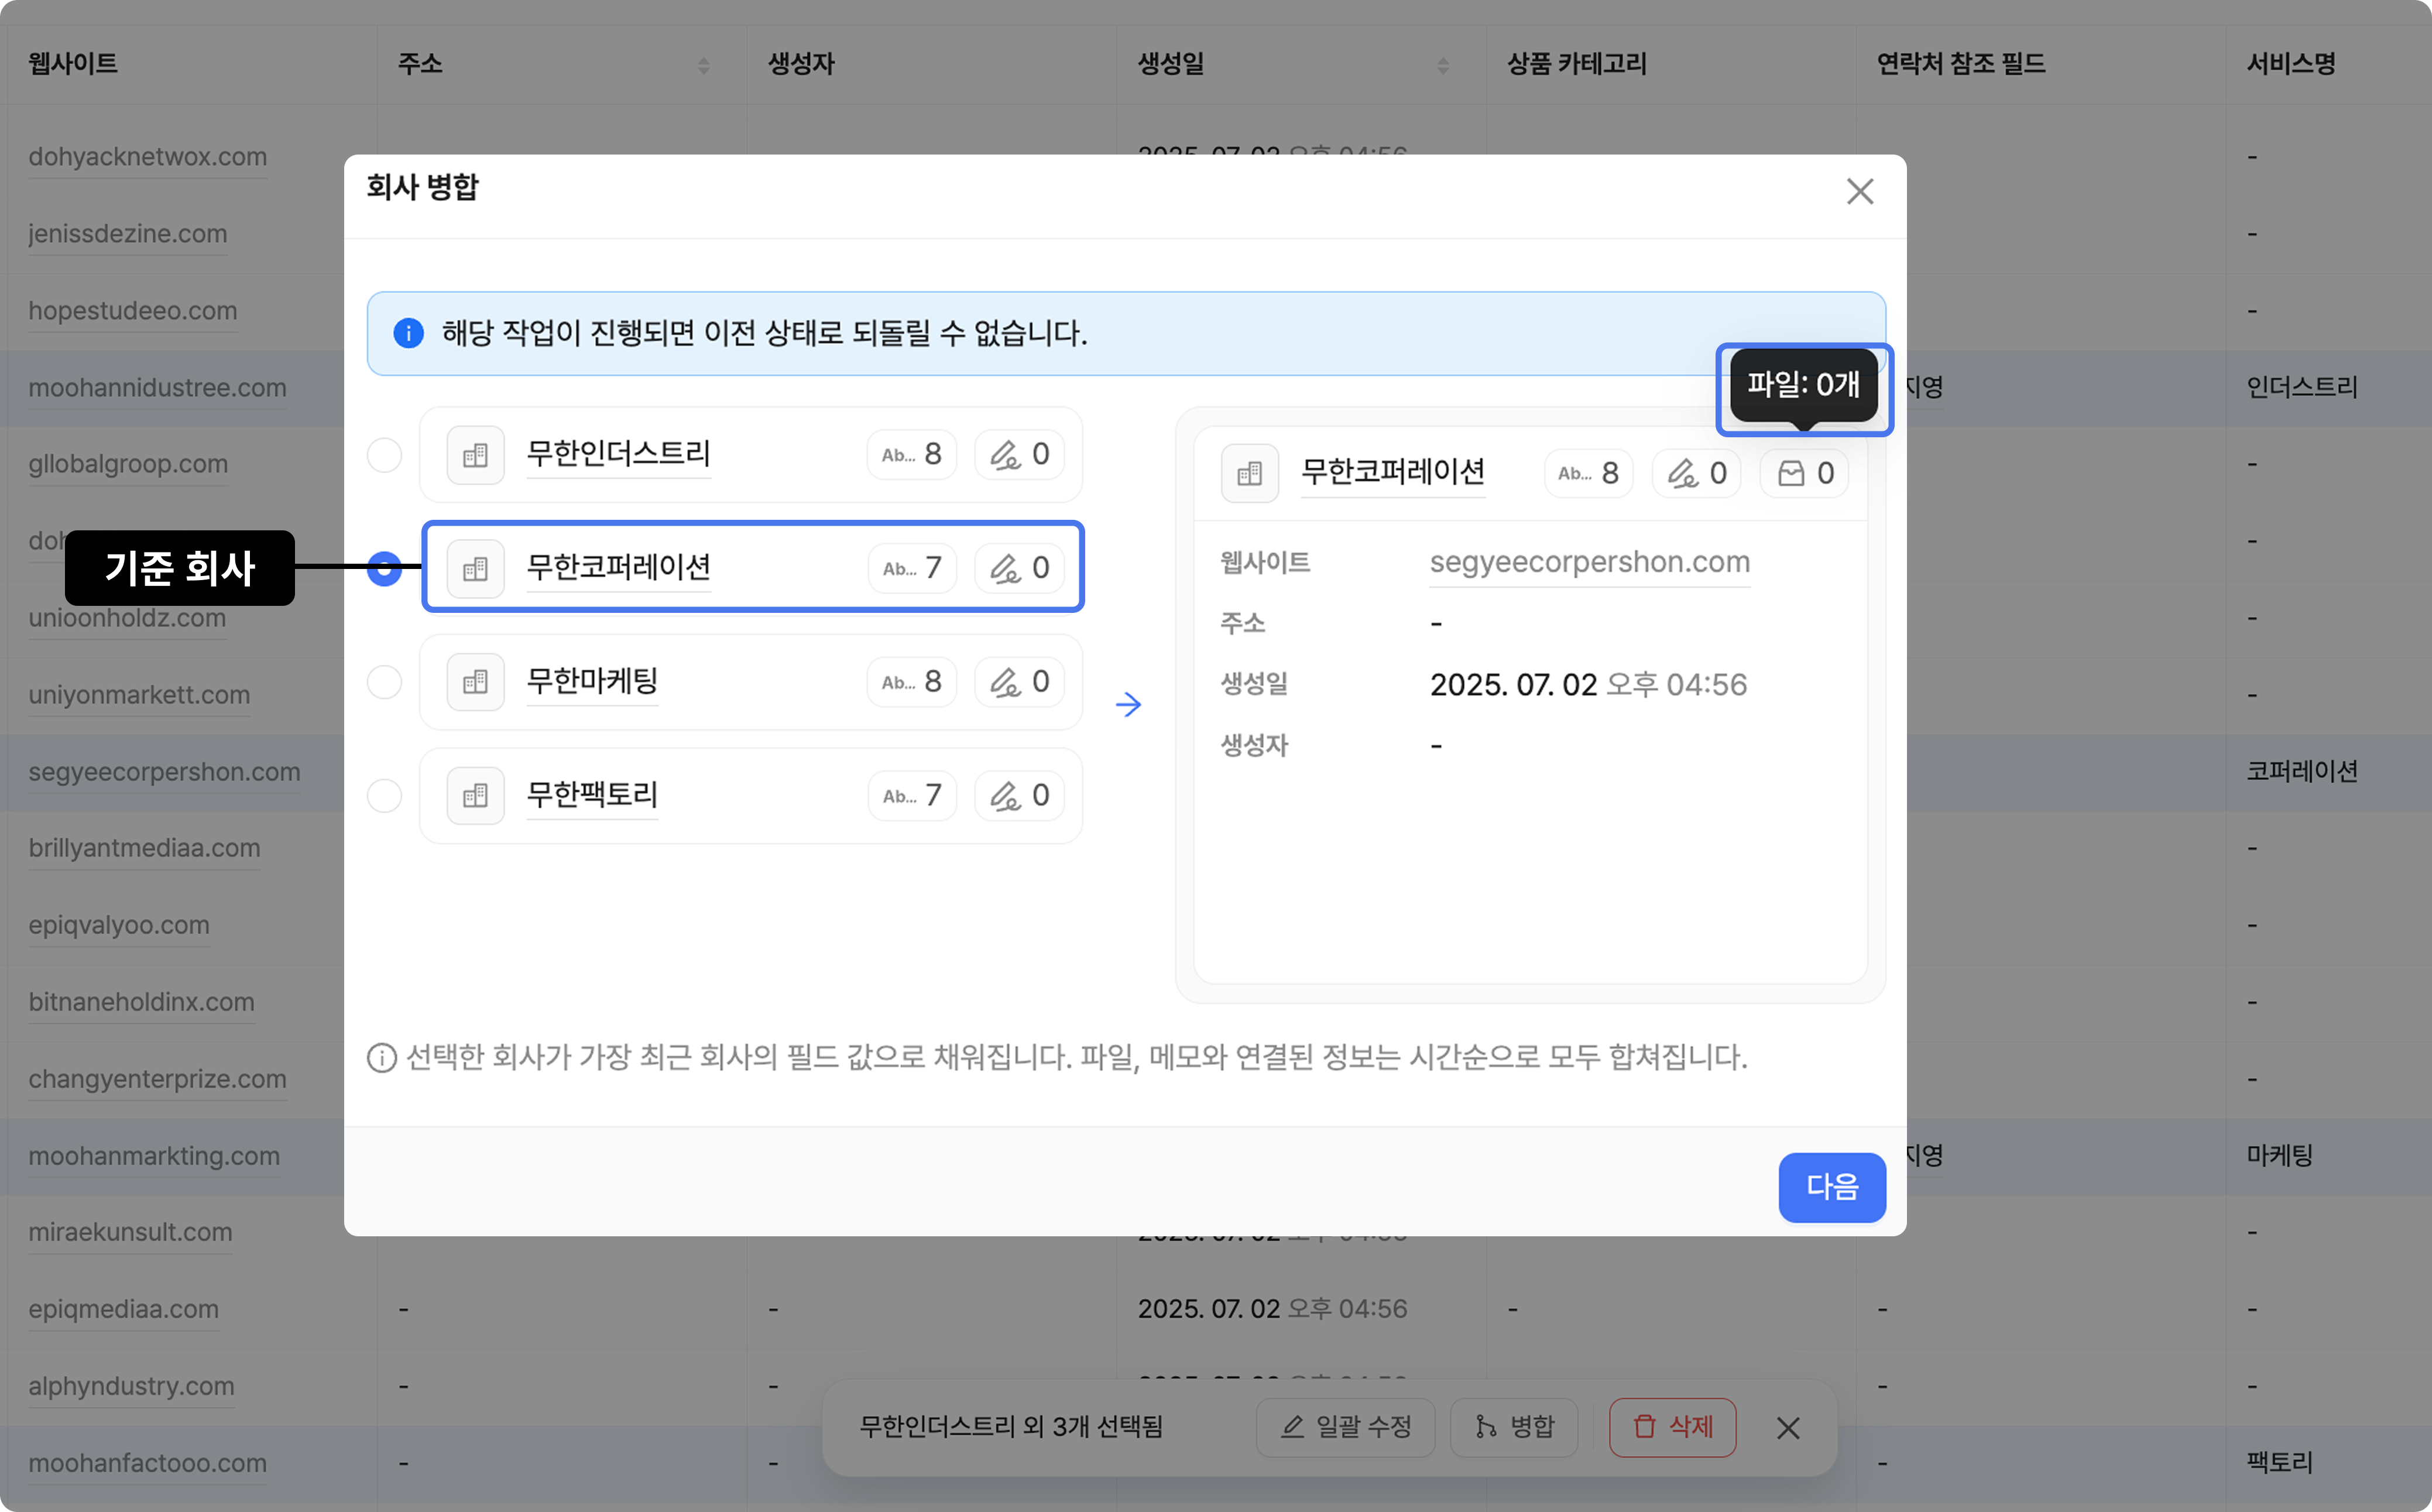Click the building icon beside 무한인더스트리
Screen dimensions: 2432x1512
point(475,455)
